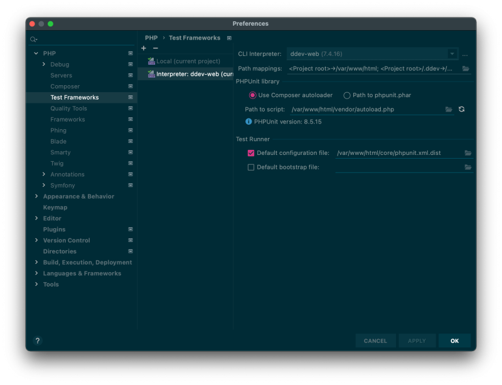This screenshot has width=502, height=385.
Task: Click the project-level icon beside Test Frameworks breadcrumb
Action: [229, 38]
